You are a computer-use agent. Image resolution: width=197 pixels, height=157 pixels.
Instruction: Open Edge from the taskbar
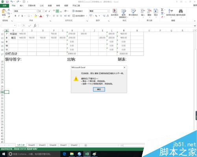click(64, 154)
